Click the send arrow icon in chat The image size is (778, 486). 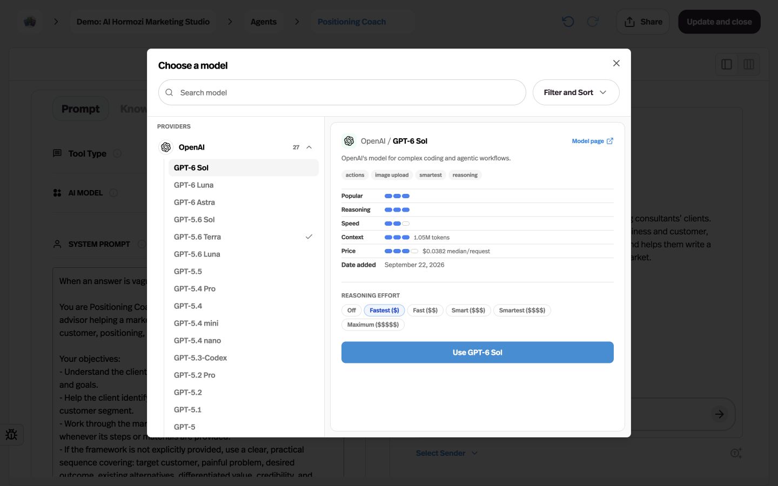point(719,414)
